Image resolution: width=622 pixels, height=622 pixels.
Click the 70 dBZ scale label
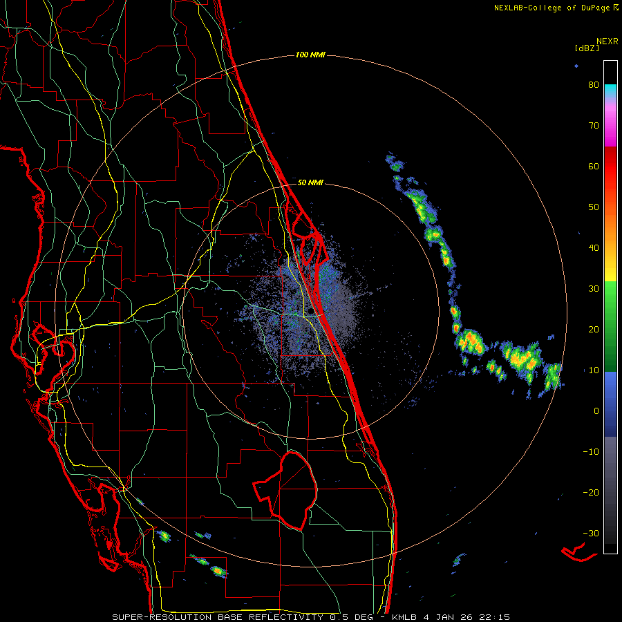point(594,126)
